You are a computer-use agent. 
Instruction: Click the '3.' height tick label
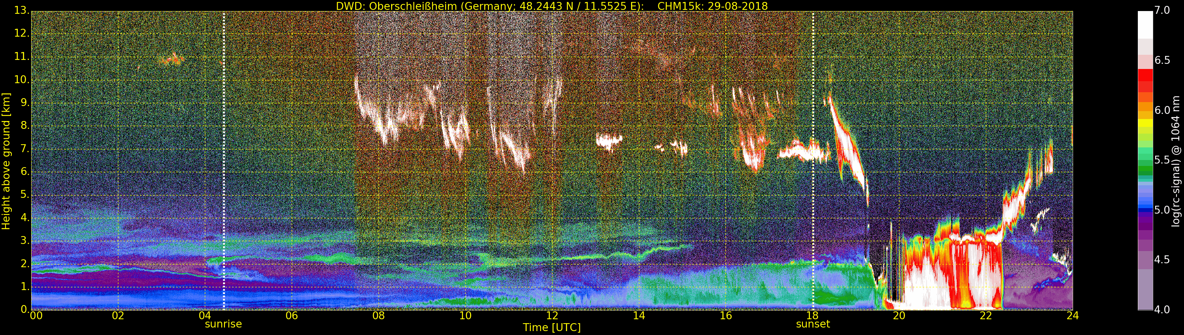pos(25,240)
